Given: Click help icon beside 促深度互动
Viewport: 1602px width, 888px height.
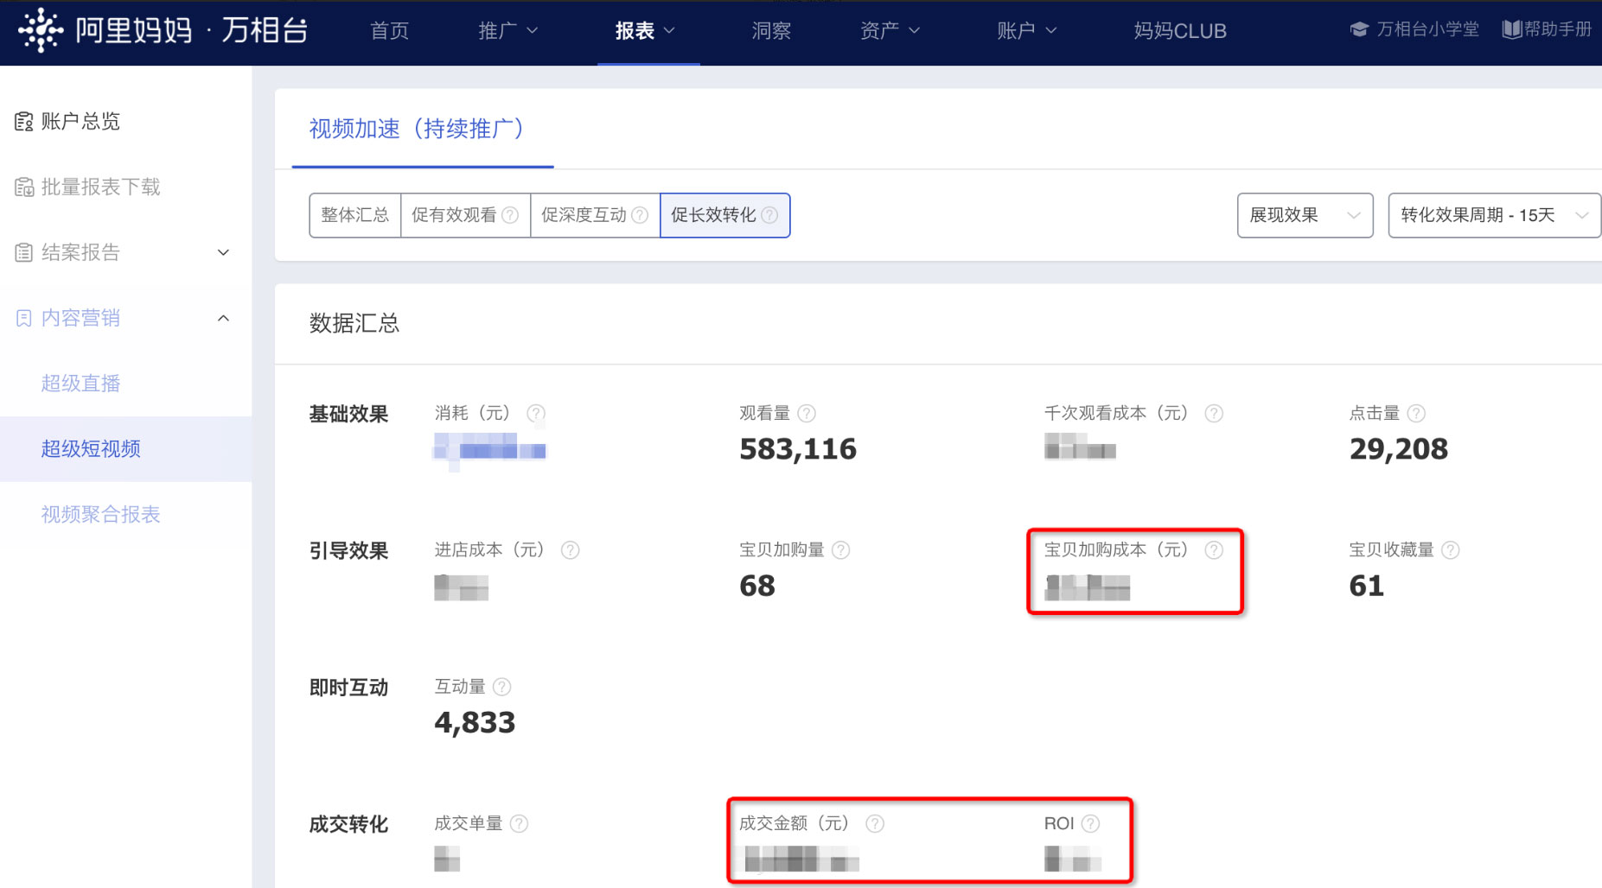Looking at the screenshot, I should pyautogui.click(x=640, y=215).
